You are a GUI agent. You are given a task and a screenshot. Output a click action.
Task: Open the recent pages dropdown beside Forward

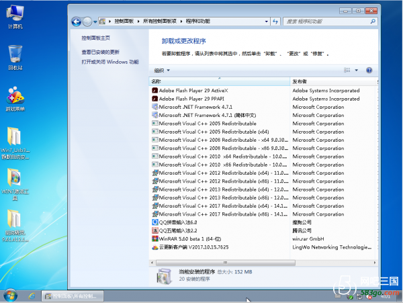click(95, 22)
